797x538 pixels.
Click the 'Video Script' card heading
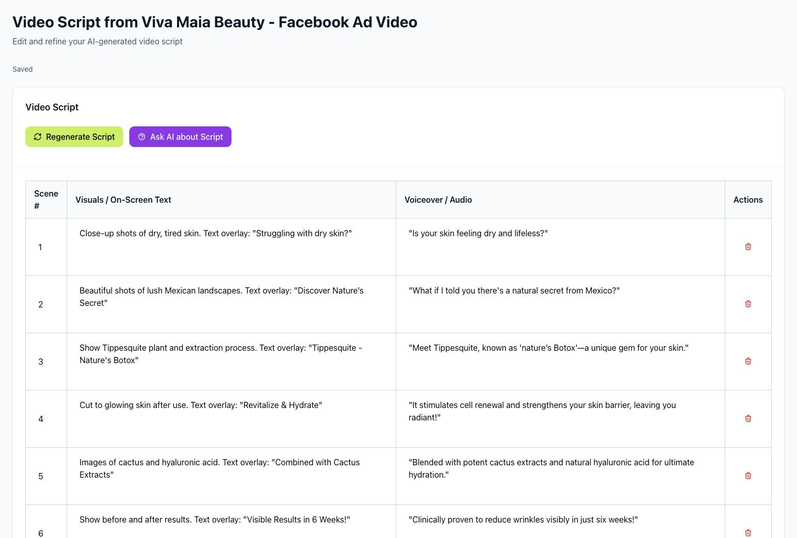point(52,107)
